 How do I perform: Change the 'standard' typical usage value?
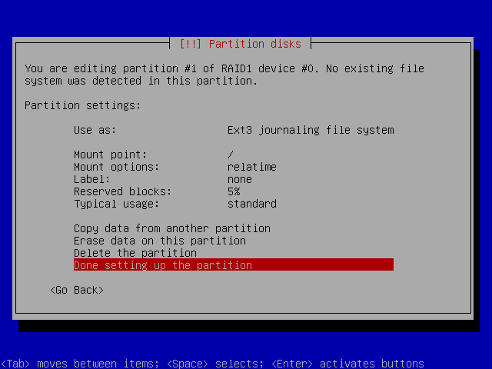[251, 204]
